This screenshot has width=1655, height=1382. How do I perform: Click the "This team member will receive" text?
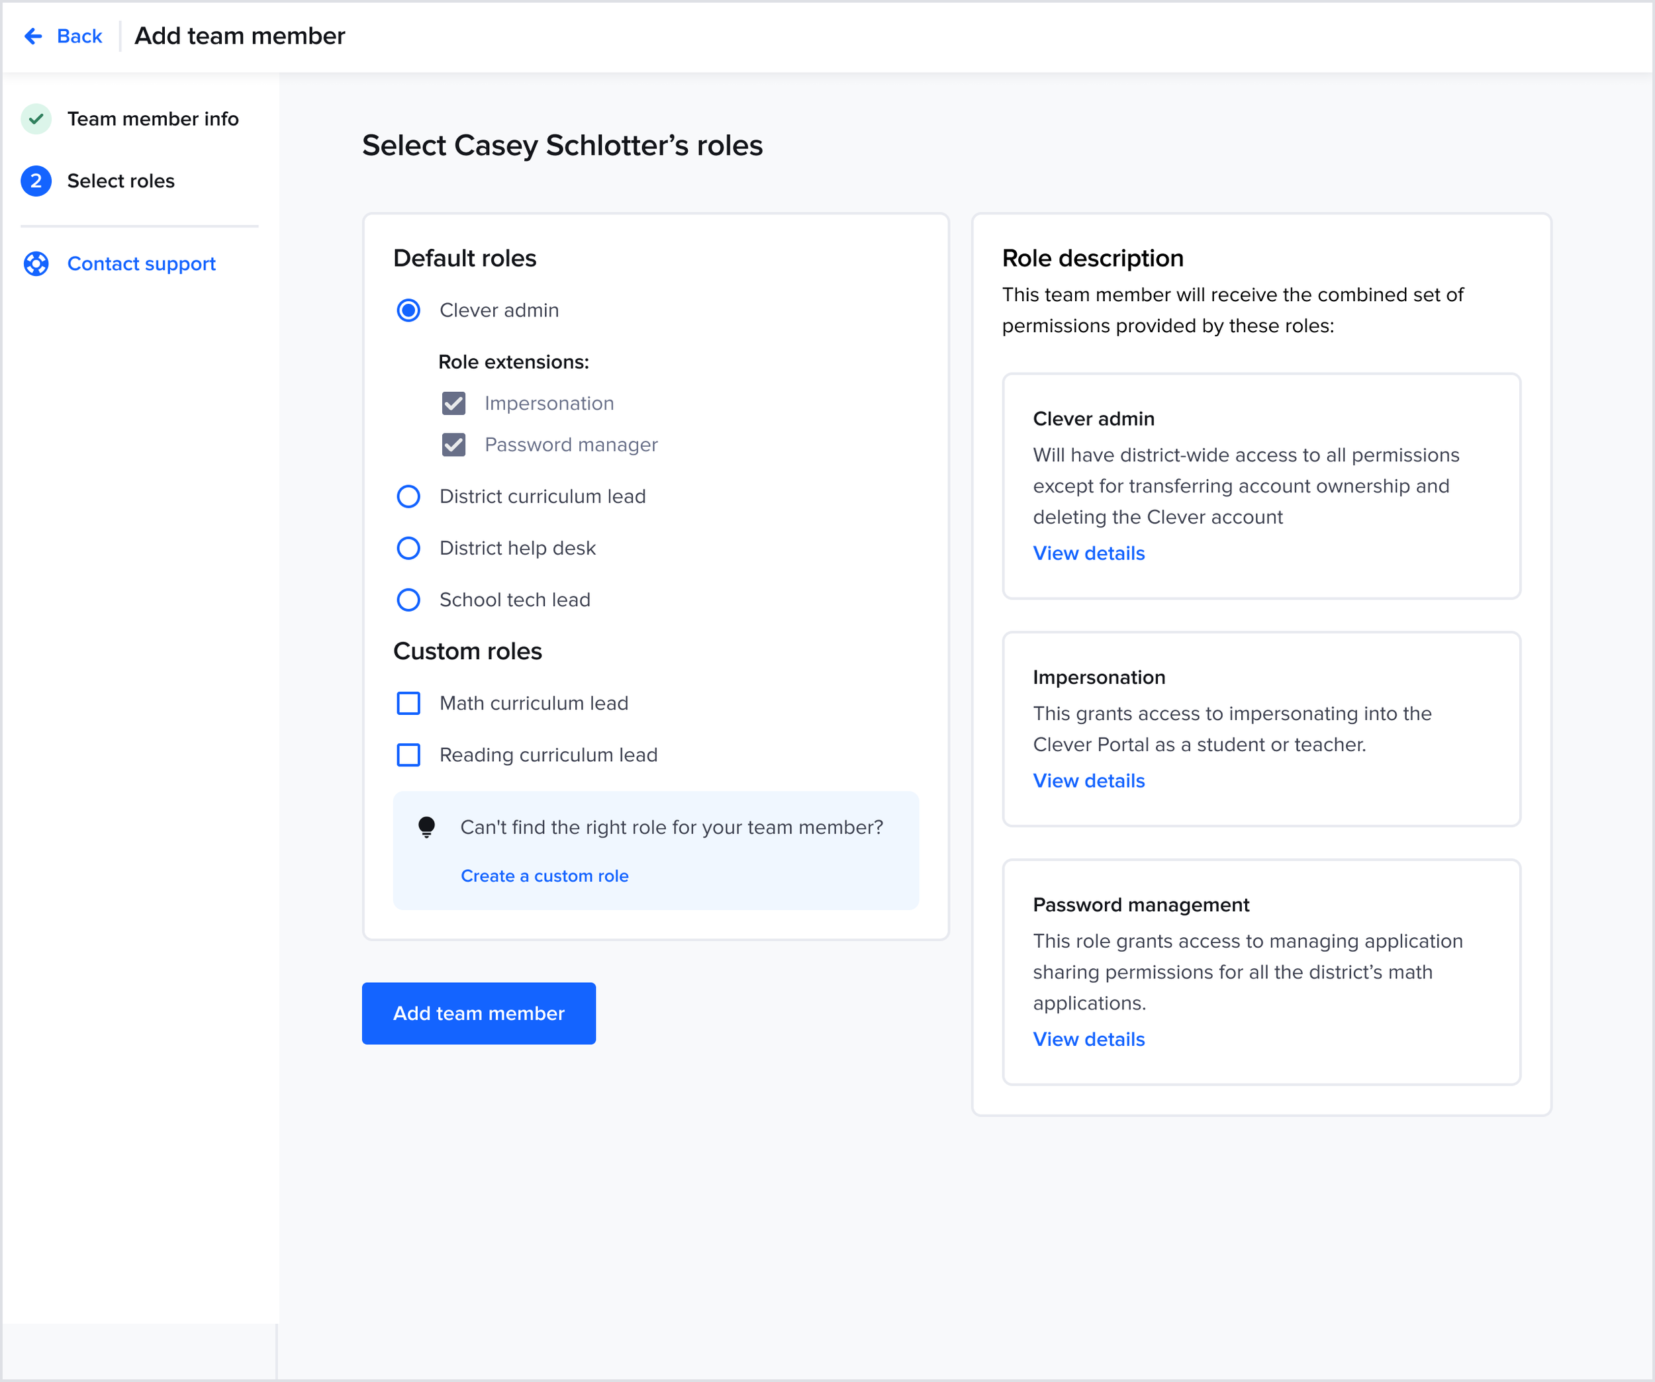pos(1233,310)
